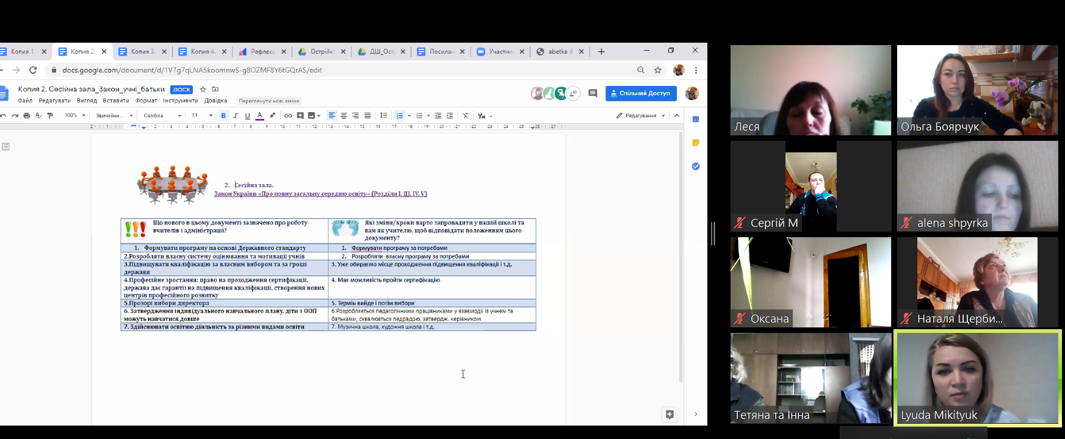The width and height of the screenshot is (1065, 439).
Task: Open the Формат menu
Action: pos(146,101)
